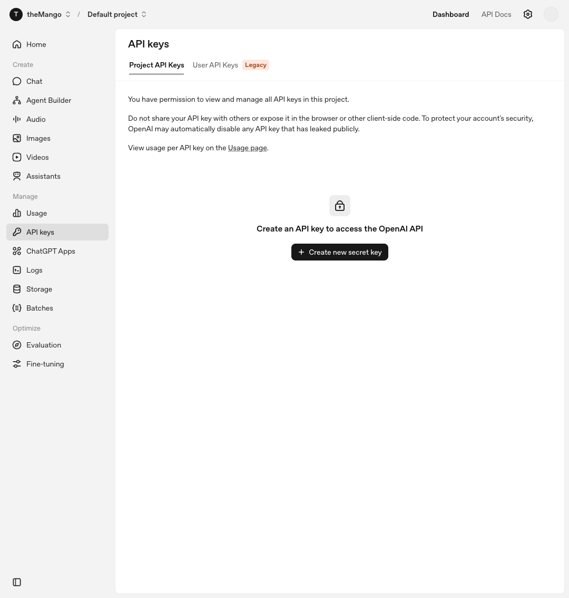The height and width of the screenshot is (598, 569).
Task: Open the Videos play icon
Action: coord(17,157)
